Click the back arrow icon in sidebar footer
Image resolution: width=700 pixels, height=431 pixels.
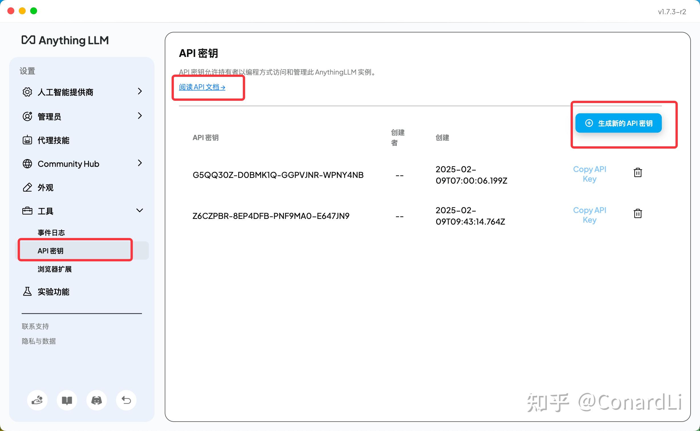point(126,400)
